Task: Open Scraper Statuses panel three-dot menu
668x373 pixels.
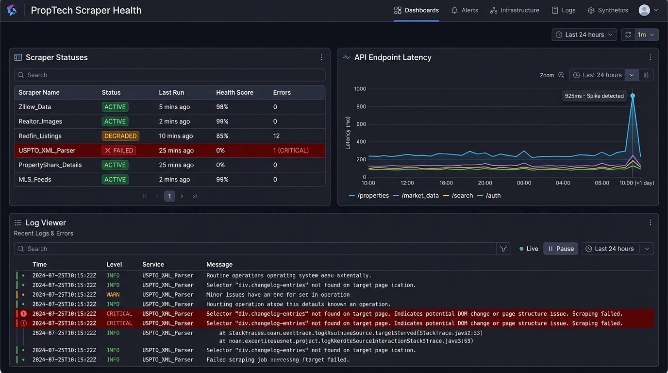Action: coord(321,57)
